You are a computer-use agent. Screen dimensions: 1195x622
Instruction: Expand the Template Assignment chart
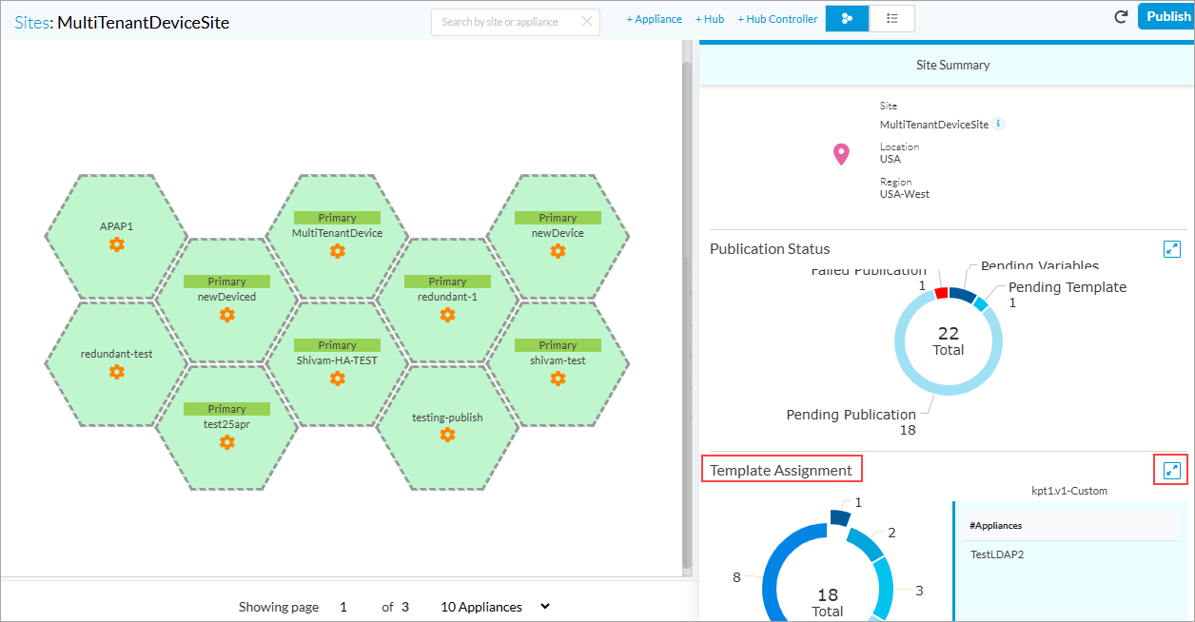1172,470
